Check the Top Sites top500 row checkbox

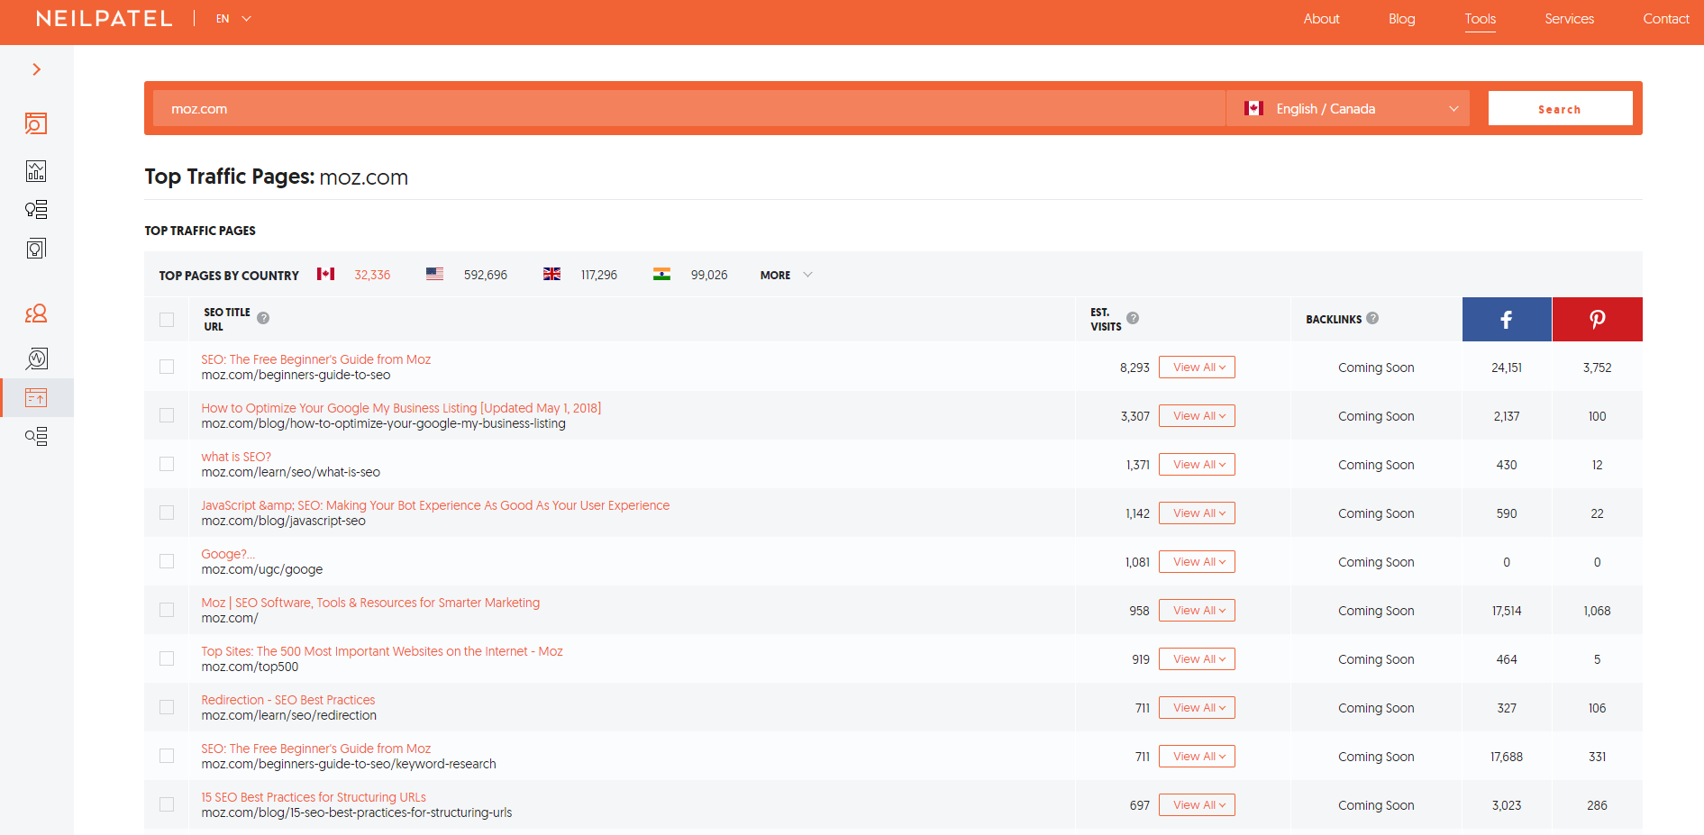point(167,658)
